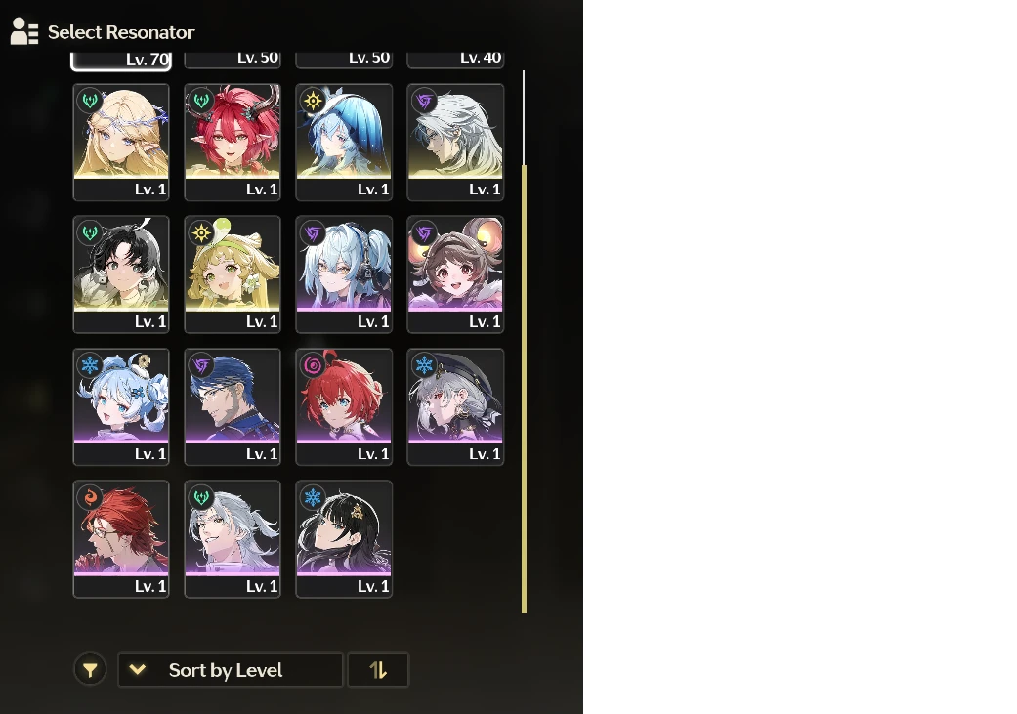Screen dimensions: 1017x714
Task: Click the golden vertical scrollbar of resonator list
Action: point(524,389)
